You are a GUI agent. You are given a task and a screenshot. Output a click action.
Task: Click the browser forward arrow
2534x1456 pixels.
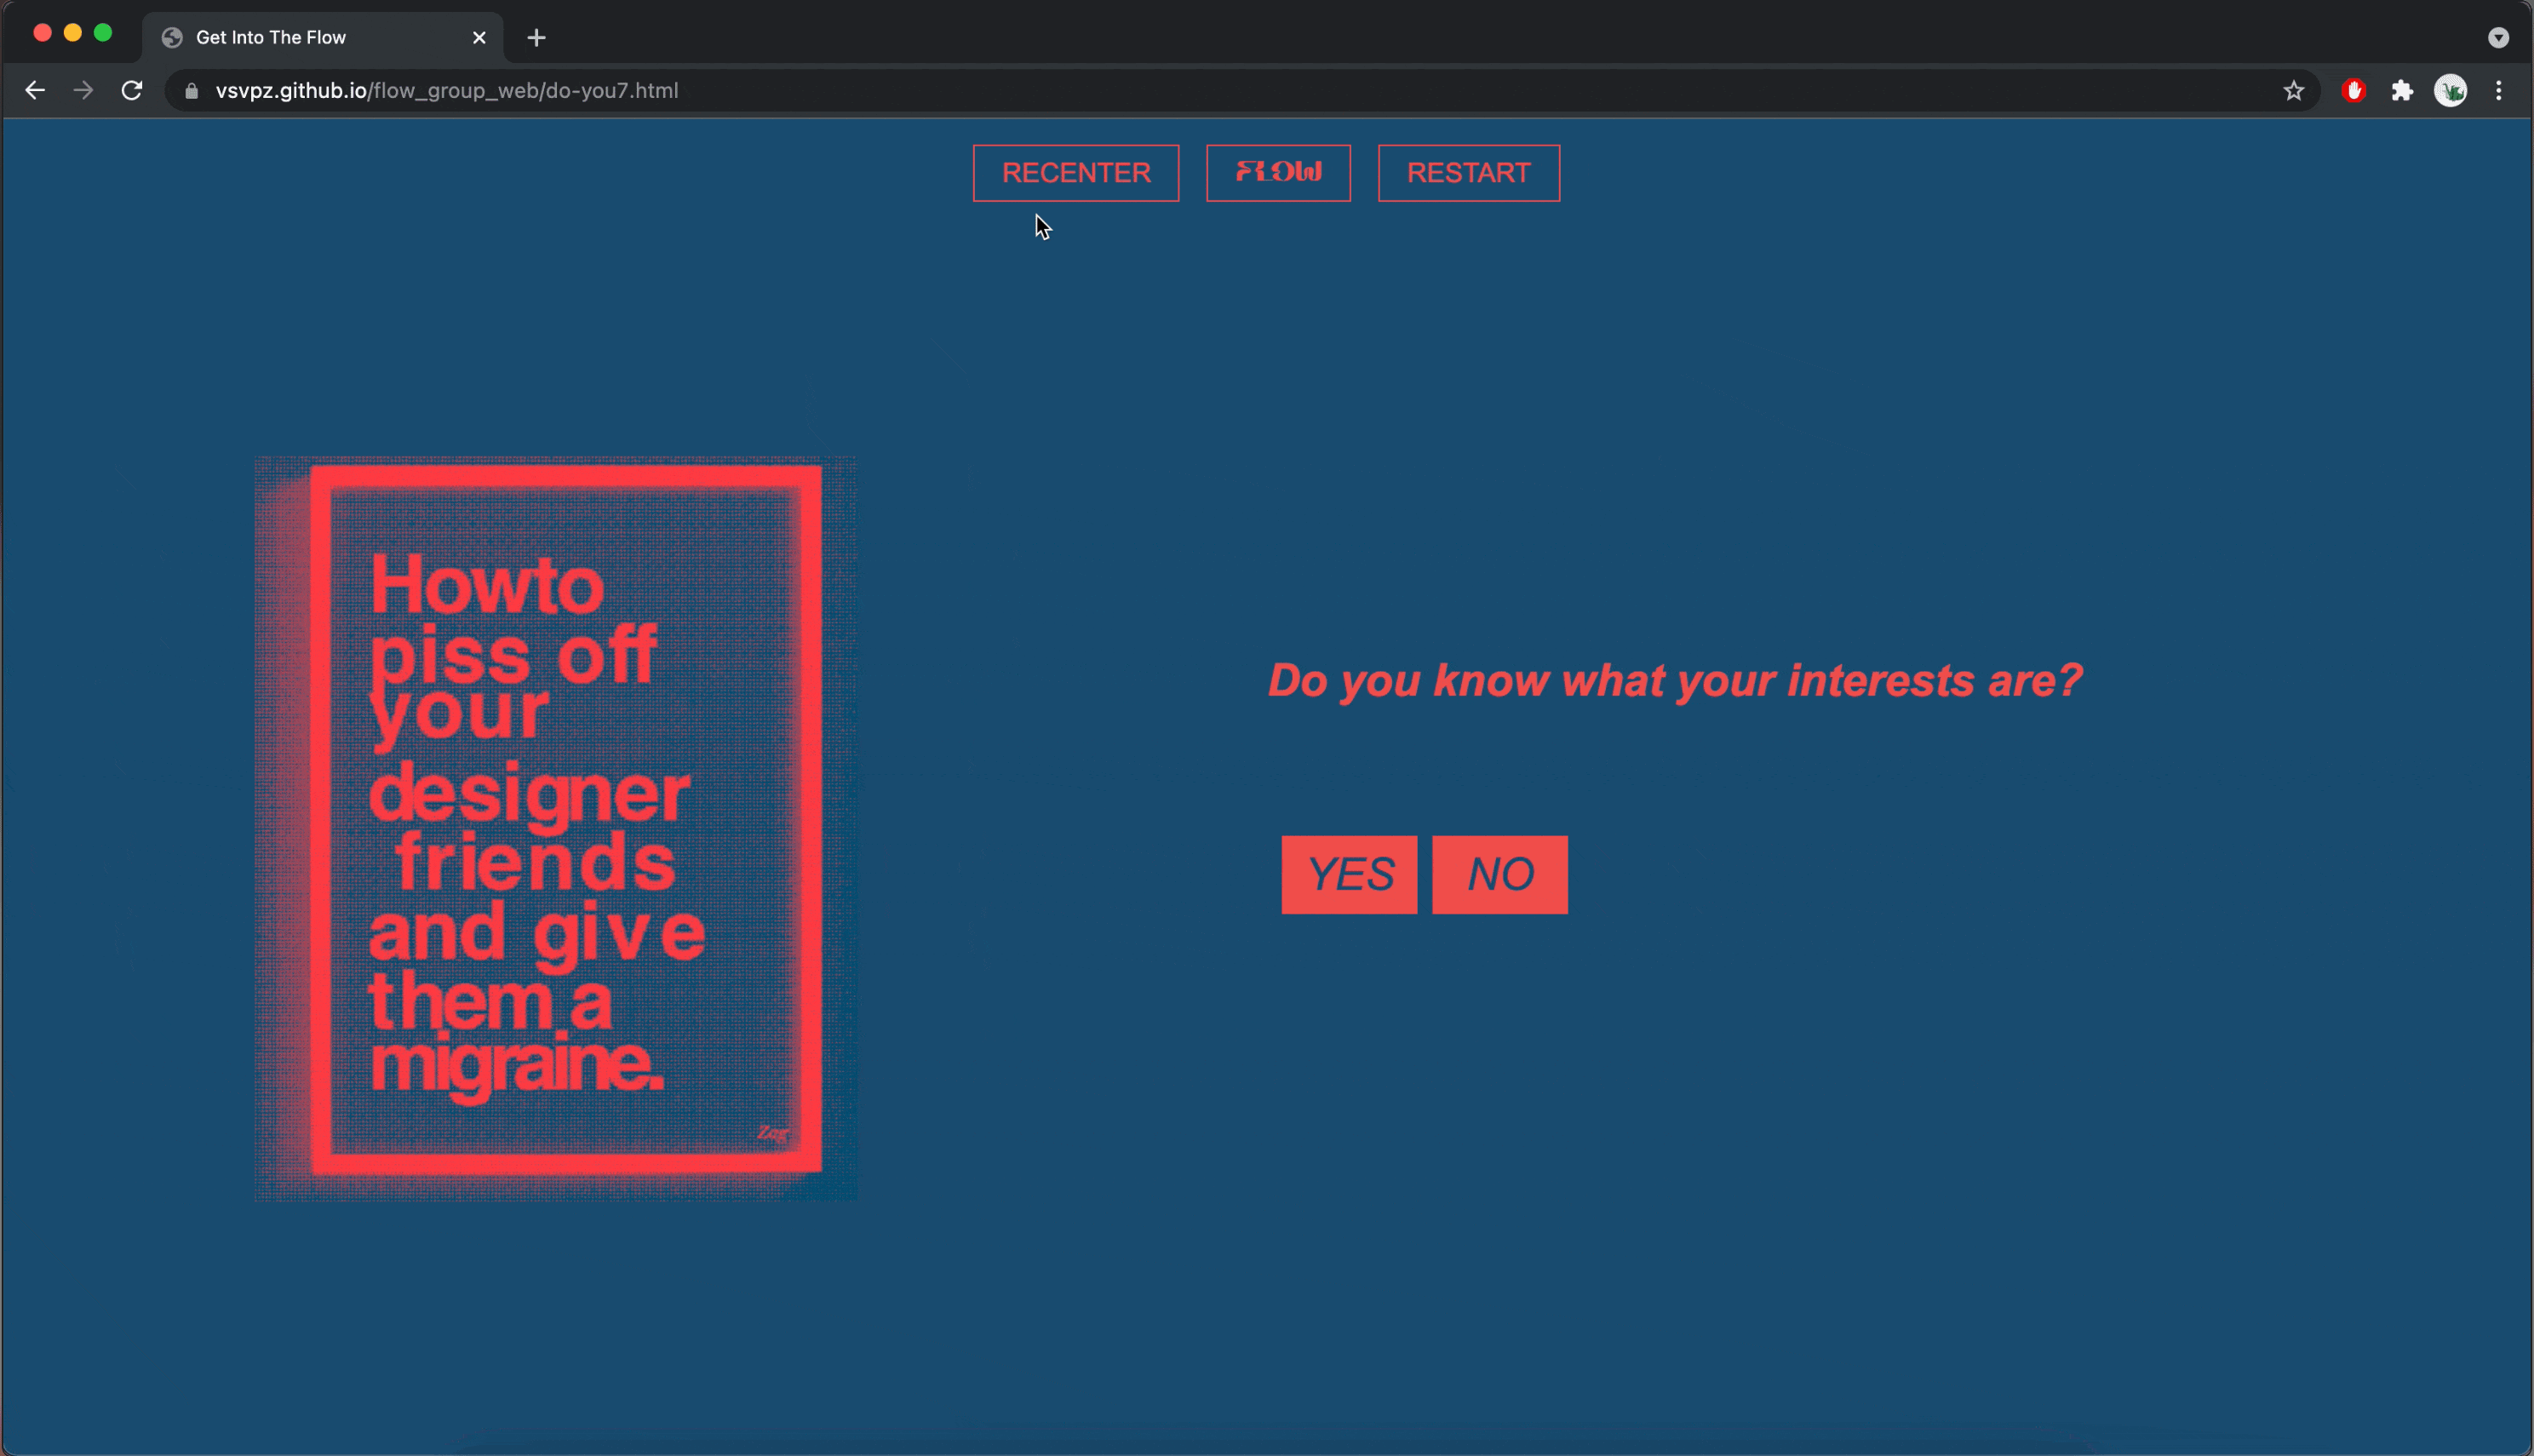coord(84,91)
